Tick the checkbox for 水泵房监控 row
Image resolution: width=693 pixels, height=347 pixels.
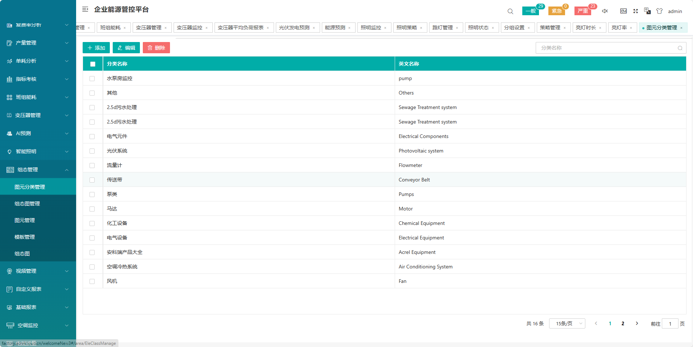click(92, 79)
